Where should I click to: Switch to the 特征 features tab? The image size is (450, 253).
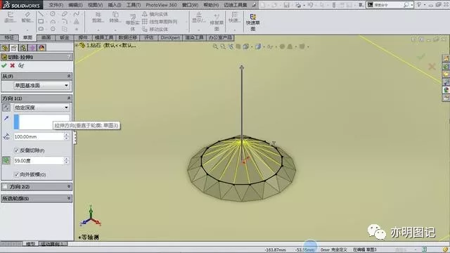coord(9,37)
